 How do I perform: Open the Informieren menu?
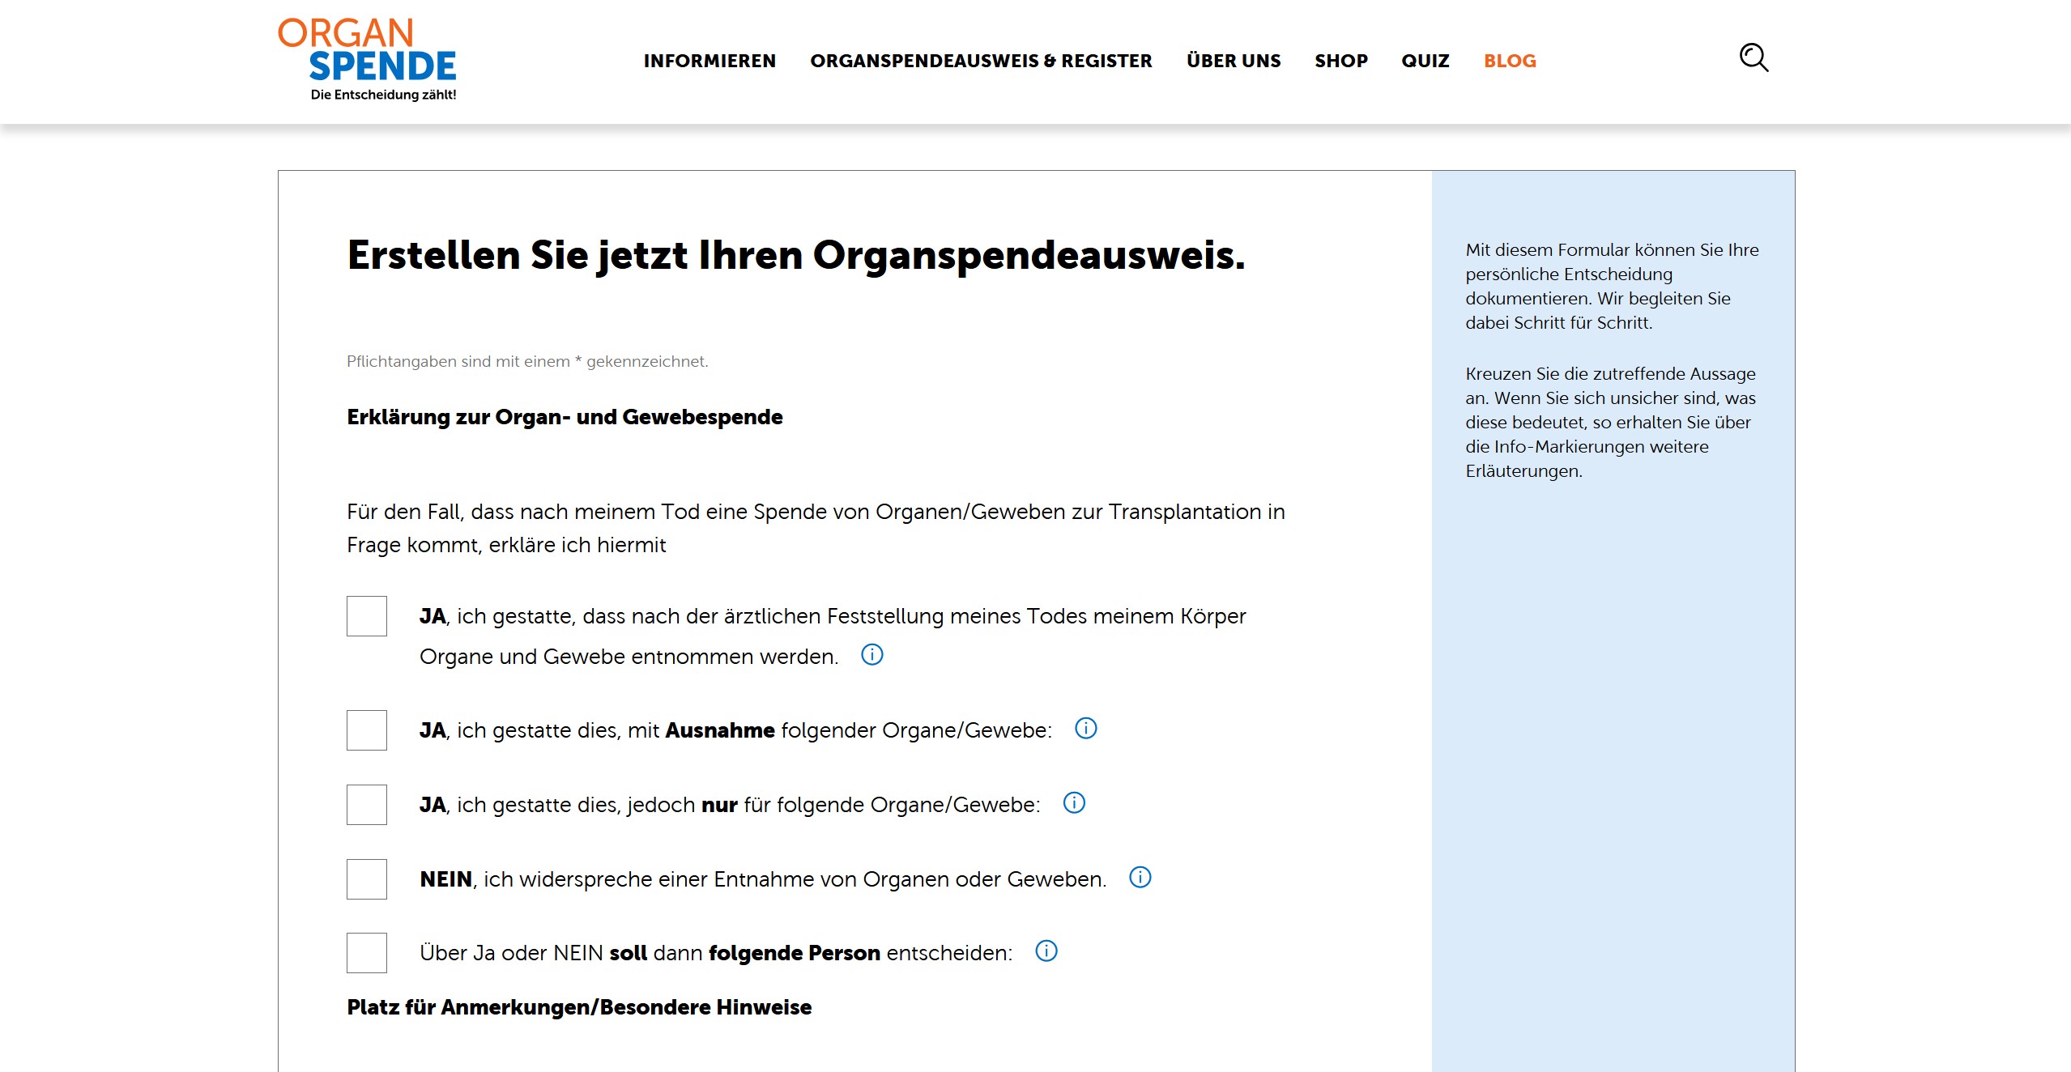[710, 61]
